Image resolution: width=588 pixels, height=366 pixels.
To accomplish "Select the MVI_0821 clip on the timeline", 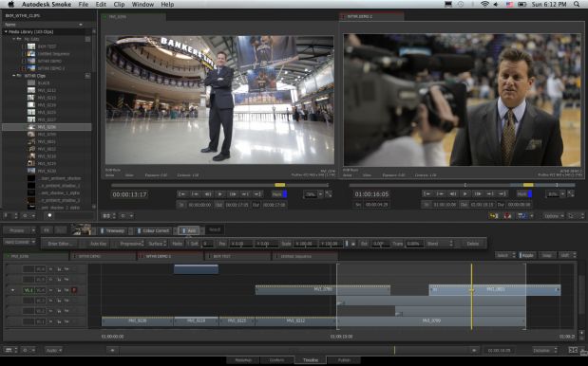I will 495,289.
